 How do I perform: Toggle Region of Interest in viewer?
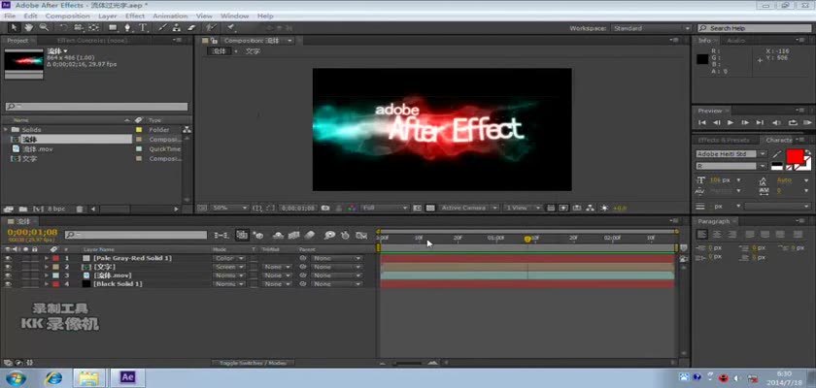coord(418,208)
